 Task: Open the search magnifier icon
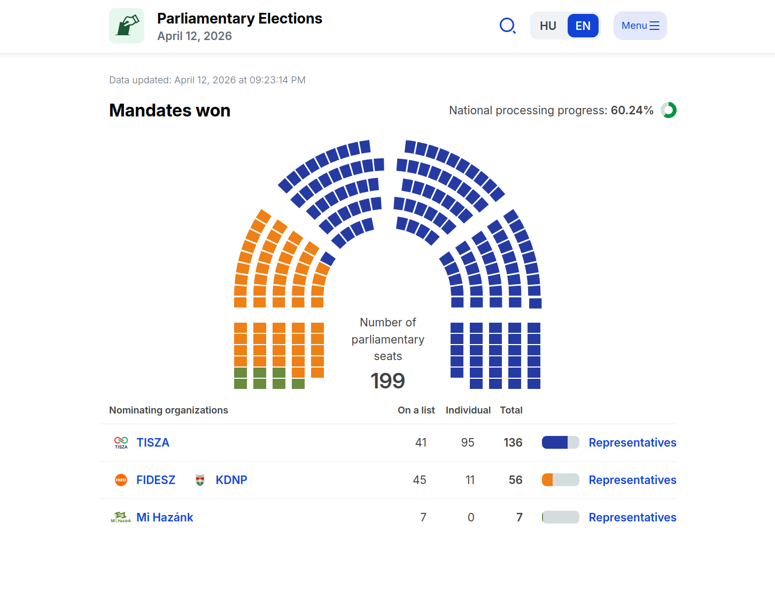pyautogui.click(x=507, y=26)
